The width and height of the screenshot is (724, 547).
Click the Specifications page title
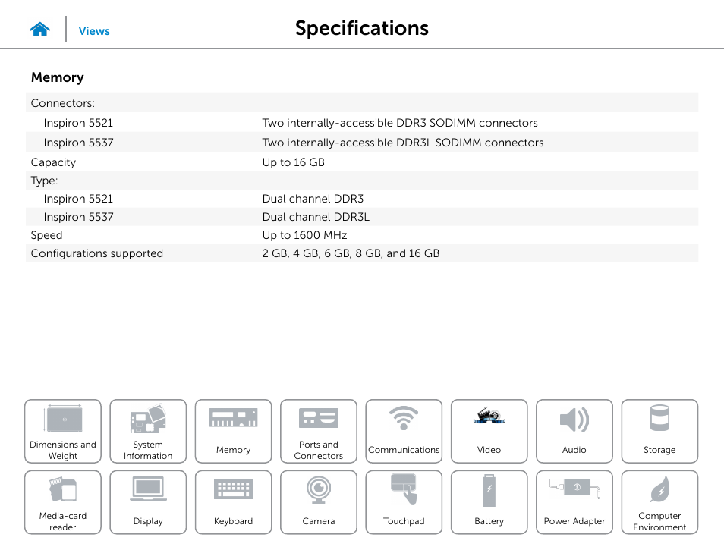coord(362,28)
